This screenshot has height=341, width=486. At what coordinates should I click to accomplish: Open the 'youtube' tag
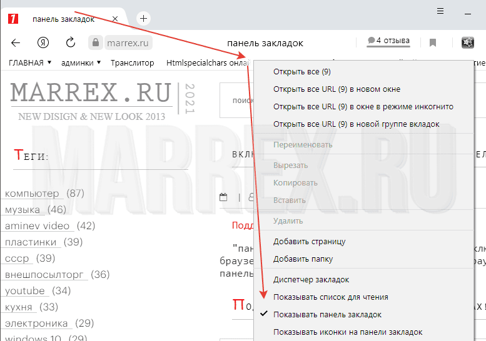coord(25,291)
